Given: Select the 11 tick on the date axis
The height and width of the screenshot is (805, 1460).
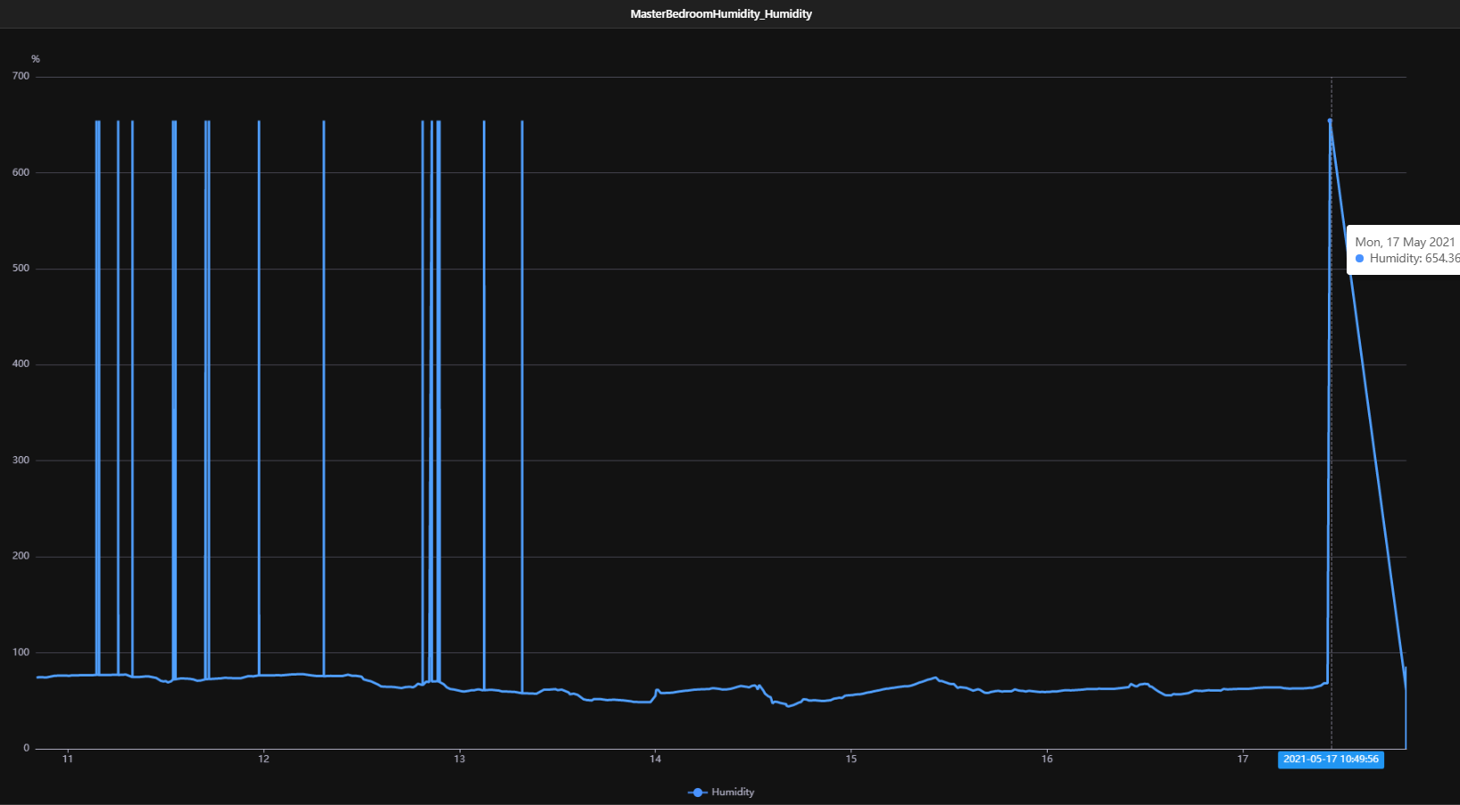Looking at the screenshot, I should (x=68, y=759).
